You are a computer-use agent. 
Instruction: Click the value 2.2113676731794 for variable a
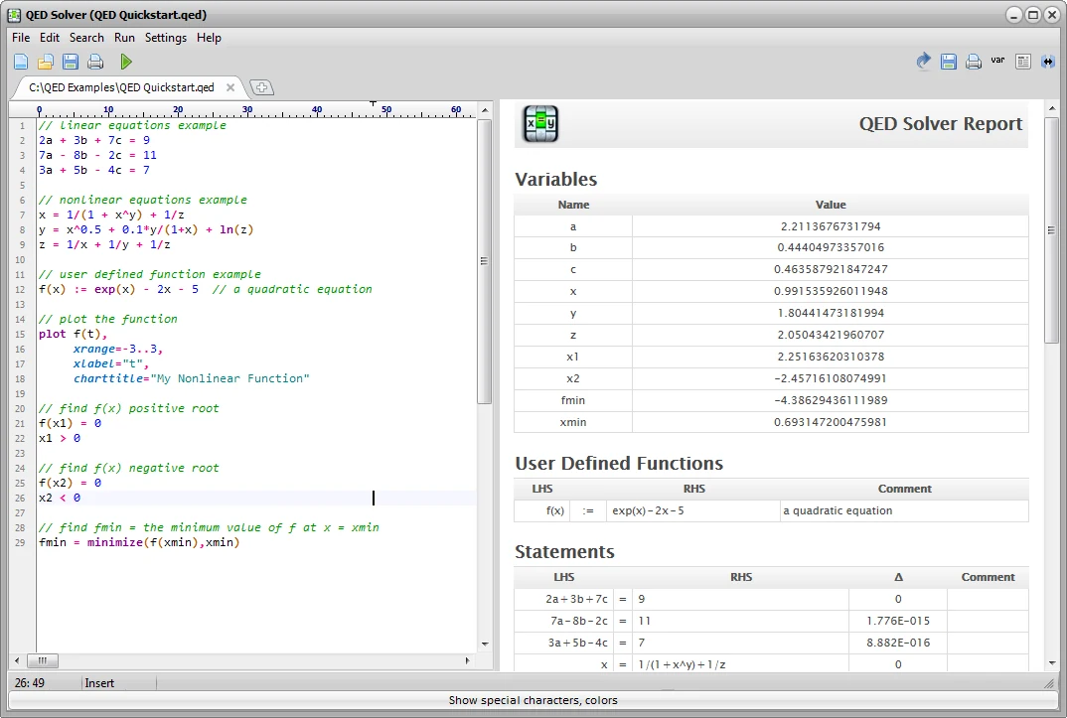pyautogui.click(x=831, y=226)
